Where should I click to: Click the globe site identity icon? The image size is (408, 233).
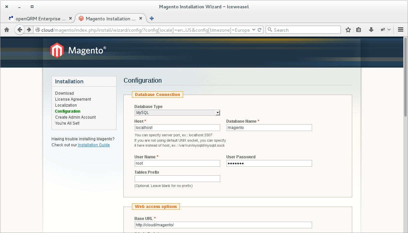pos(38,30)
